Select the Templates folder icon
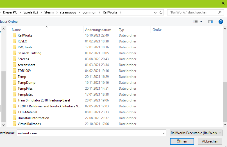Image resolution: width=227 pixels, height=147 pixels. pyautogui.click(x=14, y=94)
